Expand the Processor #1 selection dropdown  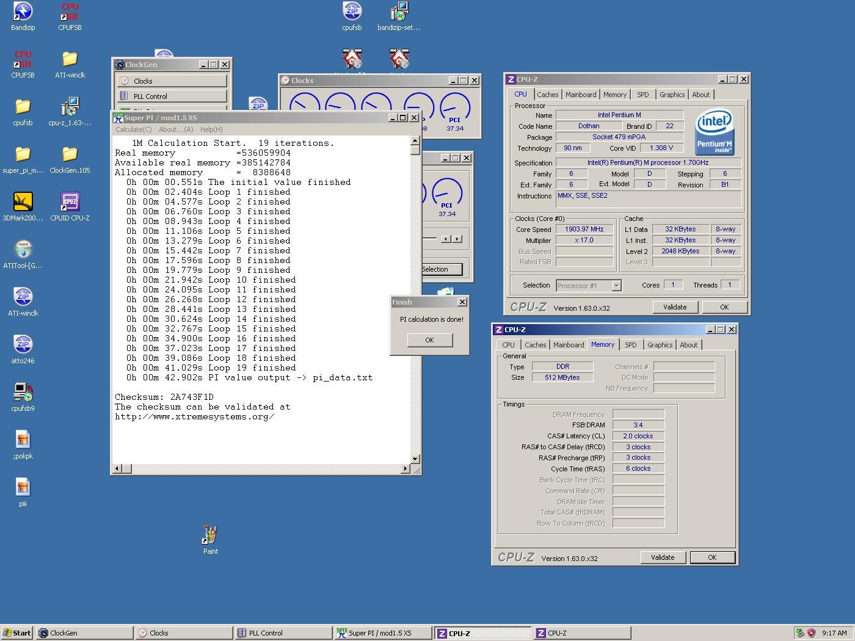(x=616, y=285)
